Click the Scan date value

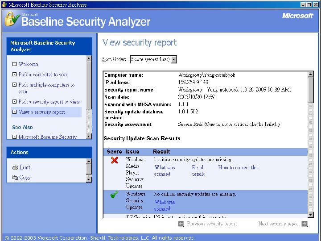tap(197, 97)
